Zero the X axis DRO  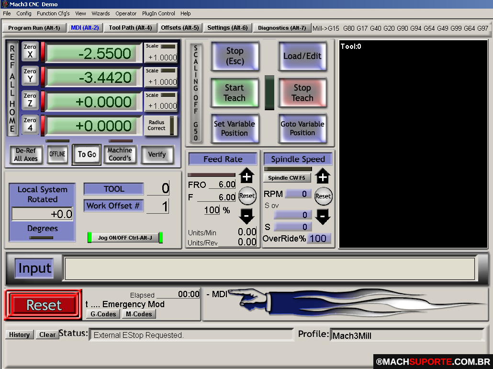(30, 51)
